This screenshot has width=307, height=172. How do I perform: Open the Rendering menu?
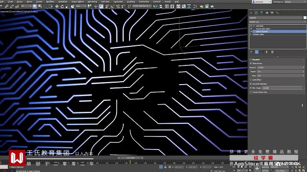tap(92, 1)
